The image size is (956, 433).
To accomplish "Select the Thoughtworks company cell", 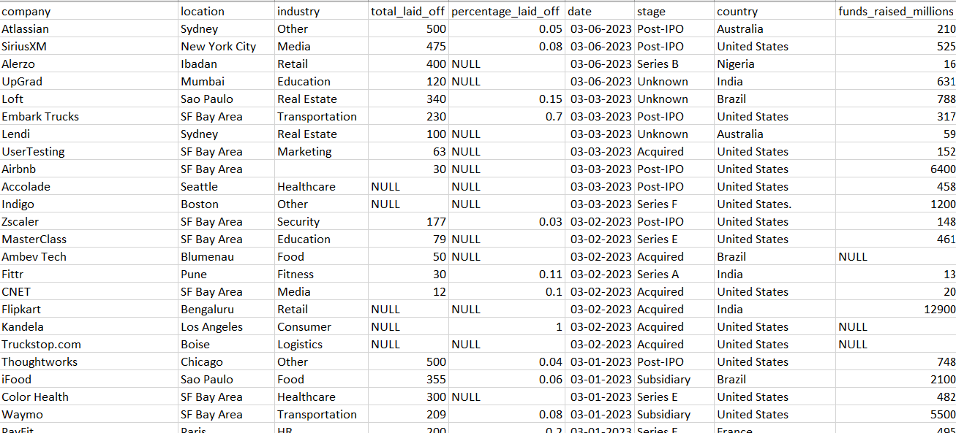I will pyautogui.click(x=89, y=361).
